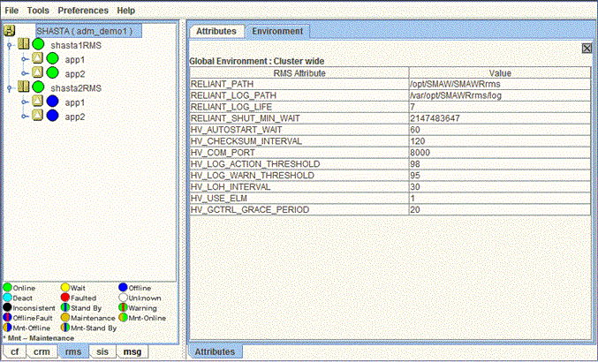Select the HV_COM_PORT value cell 8000
This screenshot has height=362, width=598.
click(x=498, y=152)
